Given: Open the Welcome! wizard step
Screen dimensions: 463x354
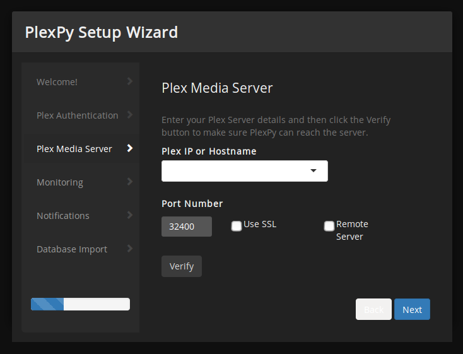Looking at the screenshot, I should tap(80, 82).
